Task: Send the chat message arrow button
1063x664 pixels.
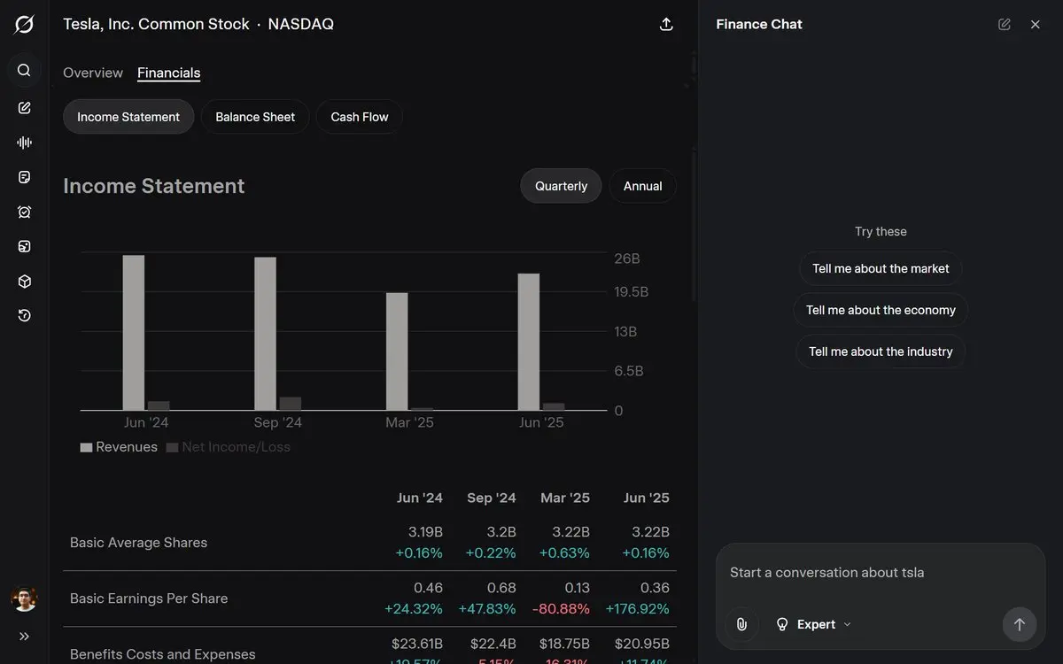Action: pyautogui.click(x=1019, y=624)
